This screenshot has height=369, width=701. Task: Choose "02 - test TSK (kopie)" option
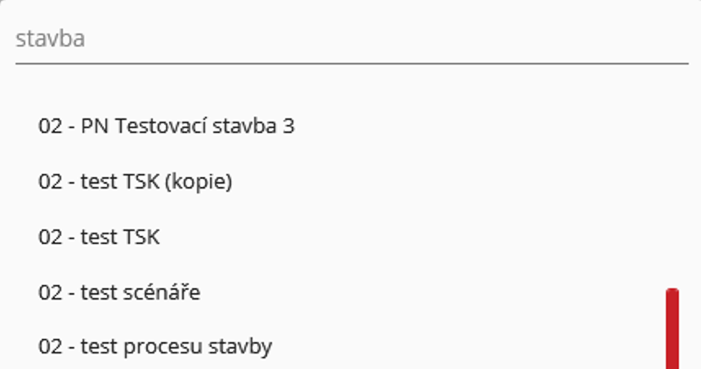pos(135,182)
